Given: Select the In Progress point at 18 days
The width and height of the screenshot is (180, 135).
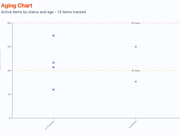Looking at the screenshot, I should point(53,90).
